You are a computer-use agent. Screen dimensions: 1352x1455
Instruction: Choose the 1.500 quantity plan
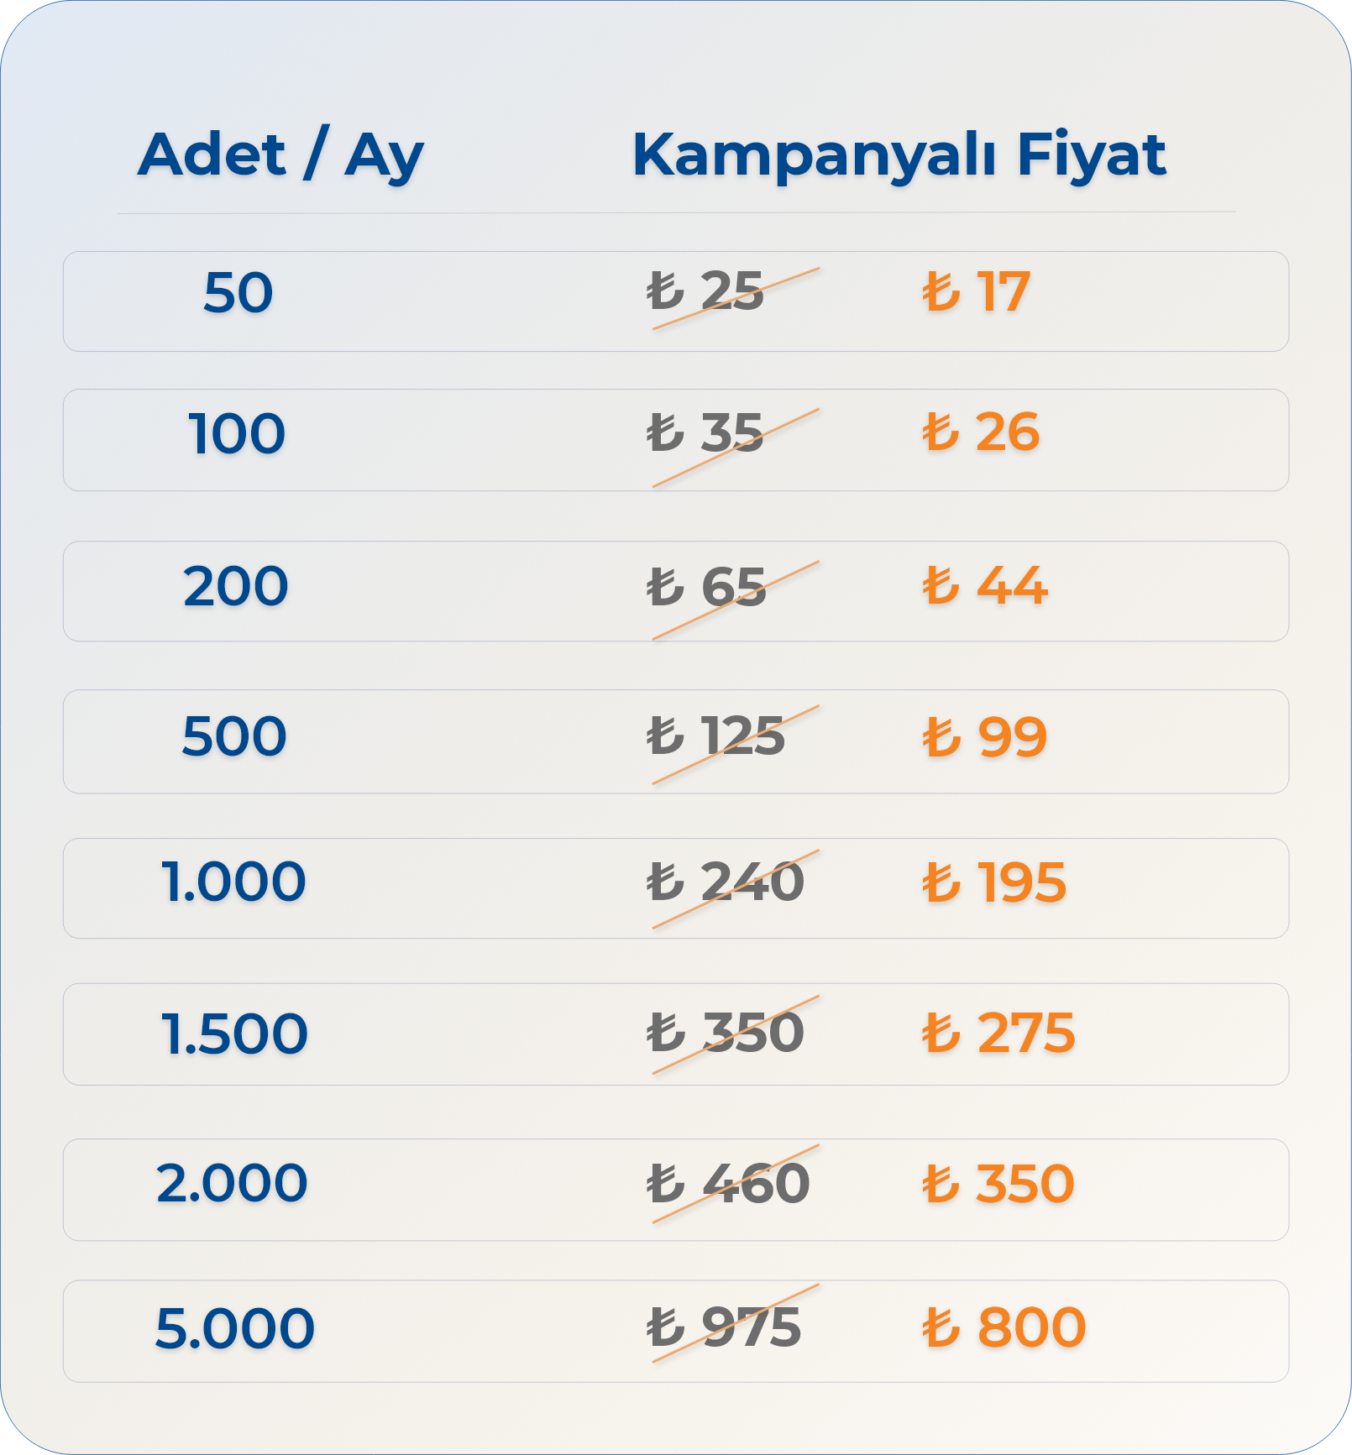pyautogui.click(x=676, y=1034)
